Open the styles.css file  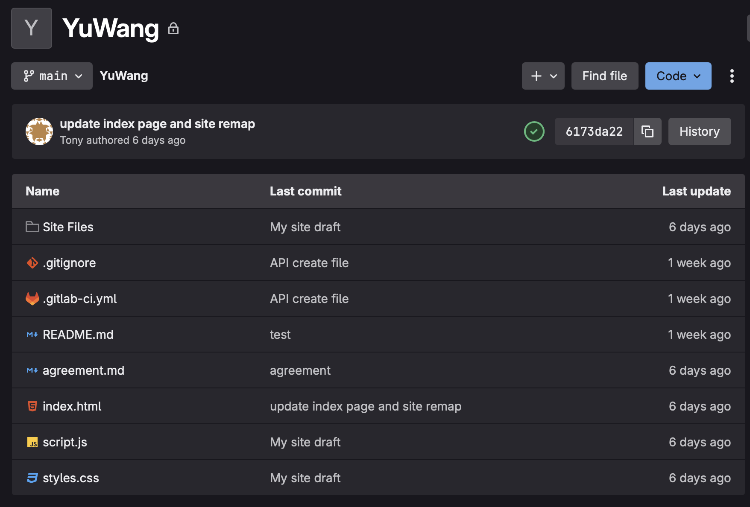tap(71, 478)
